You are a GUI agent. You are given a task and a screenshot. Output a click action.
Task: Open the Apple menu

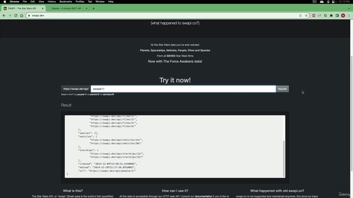point(5,2)
